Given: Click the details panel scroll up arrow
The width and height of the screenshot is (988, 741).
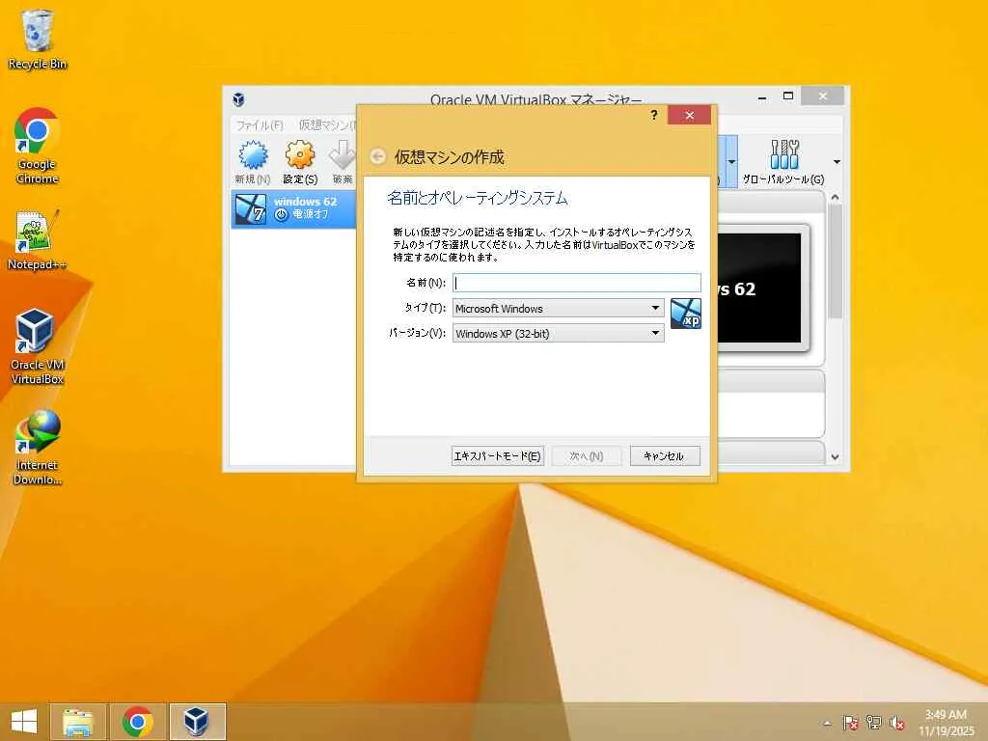Looking at the screenshot, I should 835,197.
